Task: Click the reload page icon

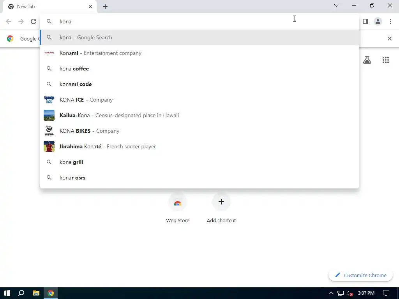Action: 34,21
